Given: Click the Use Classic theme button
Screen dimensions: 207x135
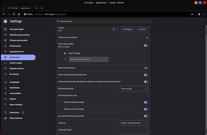Looking at the screenshot, I should pos(127,29).
